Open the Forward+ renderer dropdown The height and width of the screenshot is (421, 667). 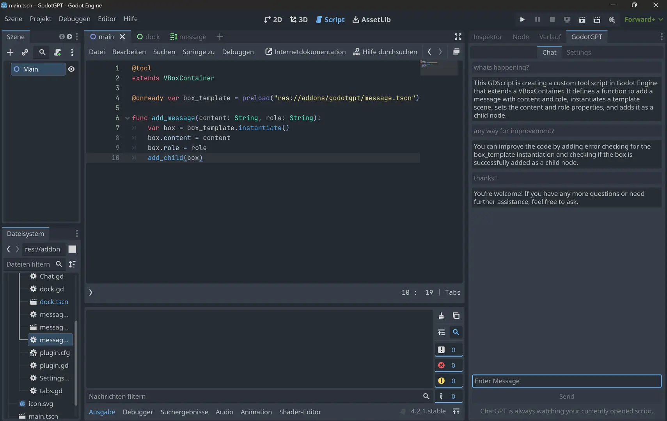(x=644, y=19)
